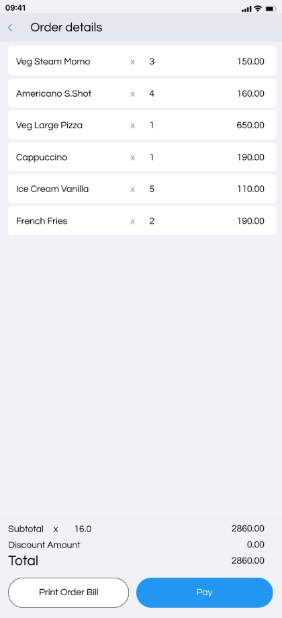This screenshot has width=282, height=618.
Task: Tap the cellular signal icon
Action: point(246,9)
